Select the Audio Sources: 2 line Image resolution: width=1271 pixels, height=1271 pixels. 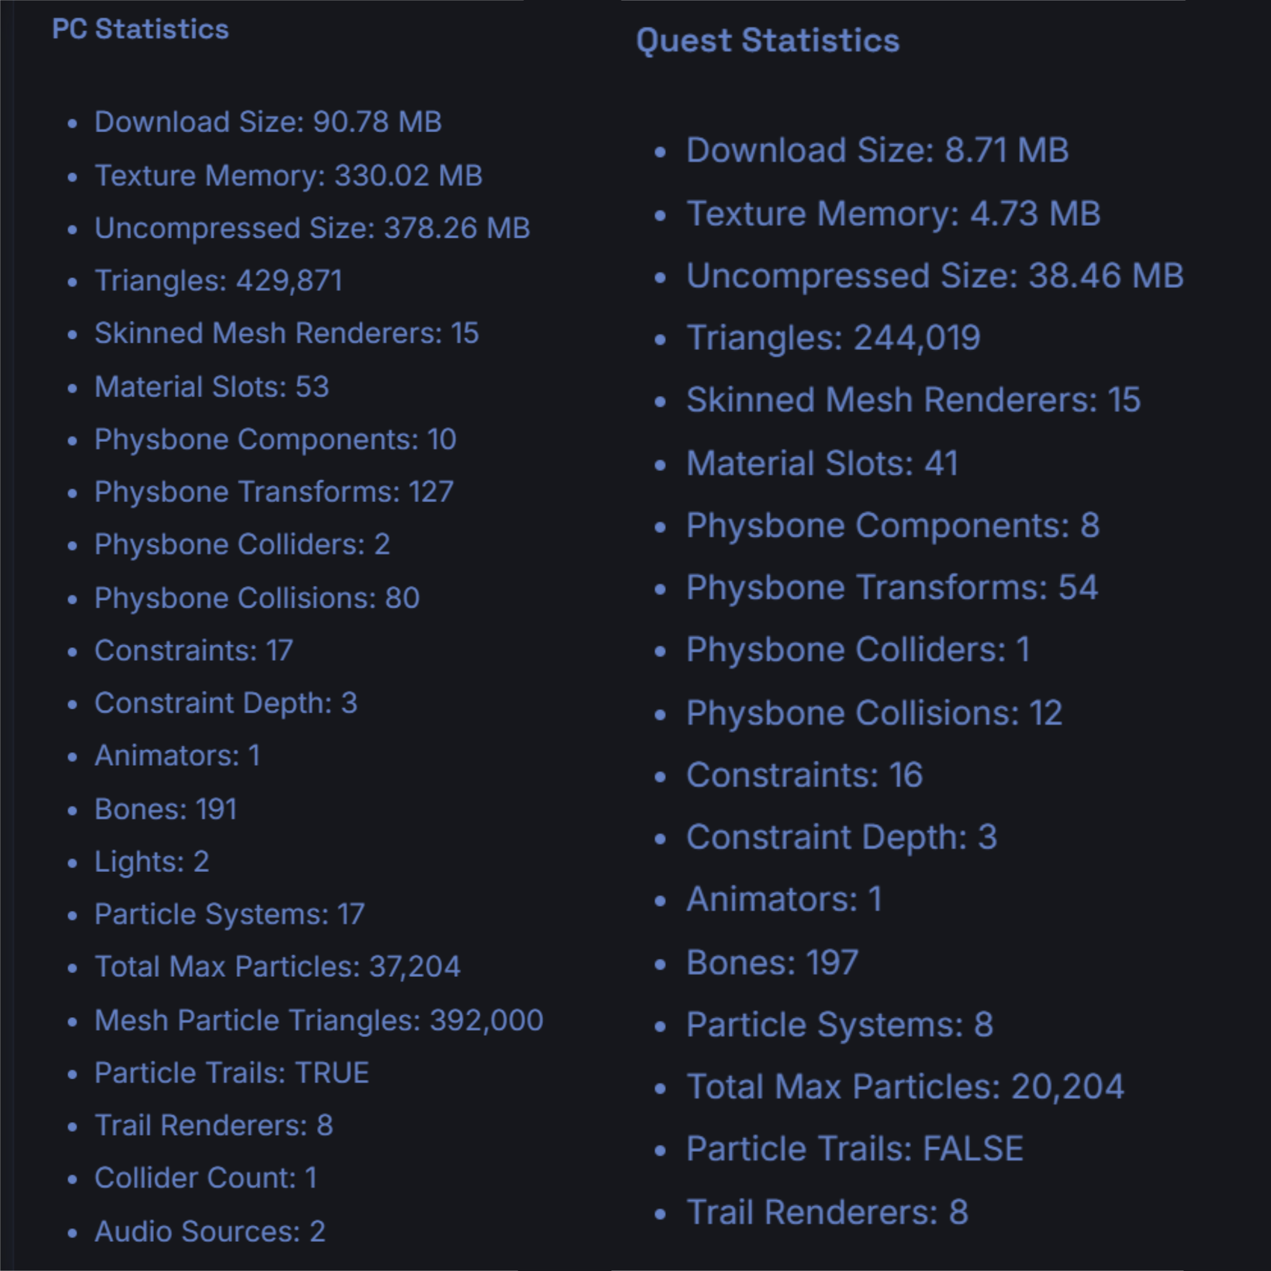(x=210, y=1231)
